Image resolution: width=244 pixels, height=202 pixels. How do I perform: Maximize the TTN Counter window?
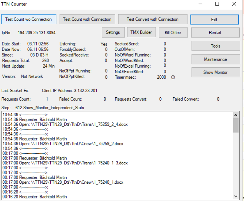pyautogui.click(x=217, y=4)
